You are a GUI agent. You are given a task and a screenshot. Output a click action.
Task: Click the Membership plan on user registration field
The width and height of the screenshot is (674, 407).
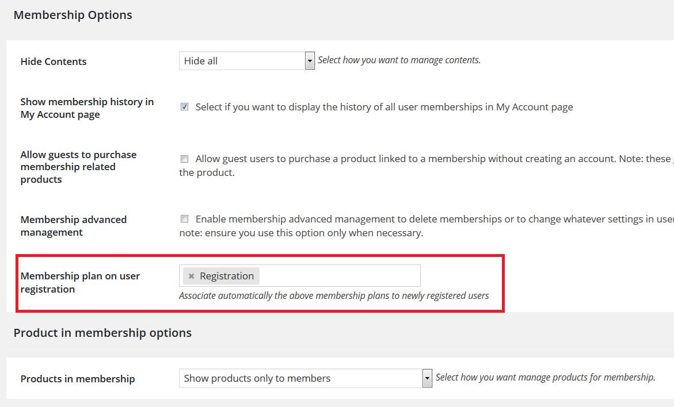[300, 275]
